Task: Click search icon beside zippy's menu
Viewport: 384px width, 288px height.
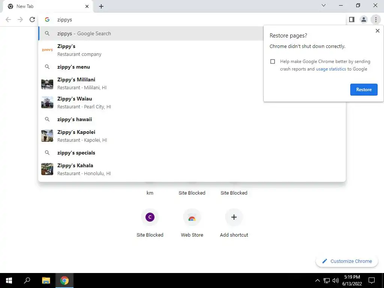Action: [x=47, y=67]
